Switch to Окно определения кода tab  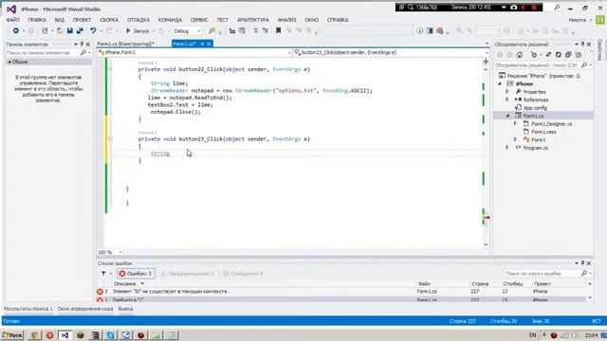pyautogui.click(x=85, y=309)
